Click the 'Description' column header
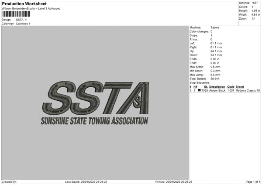 (217, 87)
